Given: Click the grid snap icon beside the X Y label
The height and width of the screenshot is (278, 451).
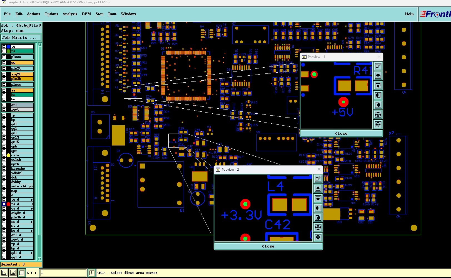Looking at the screenshot, I should pos(22,273).
